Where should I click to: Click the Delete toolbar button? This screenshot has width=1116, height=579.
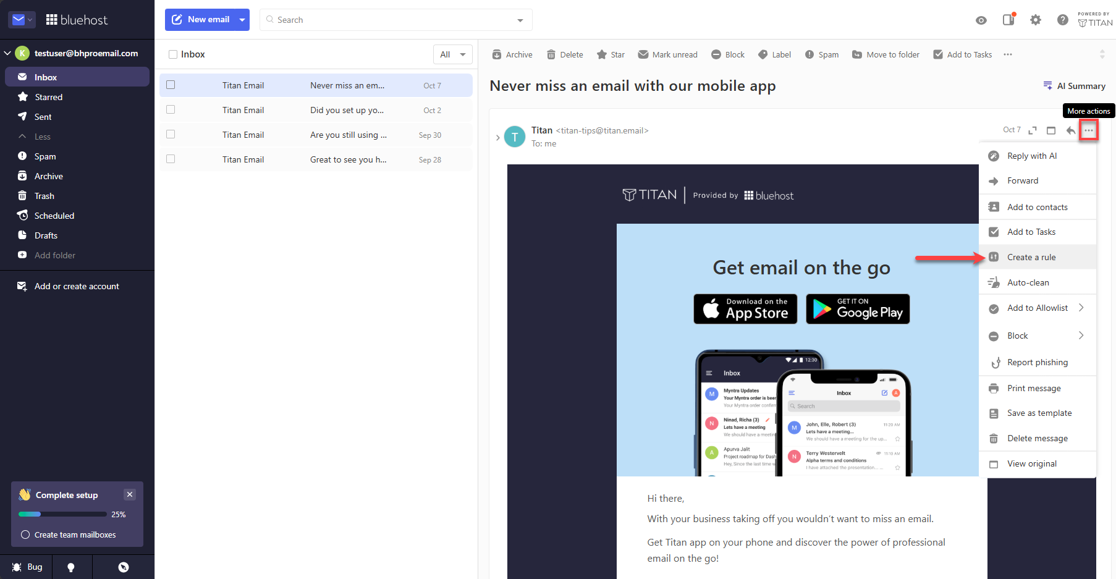pos(565,54)
